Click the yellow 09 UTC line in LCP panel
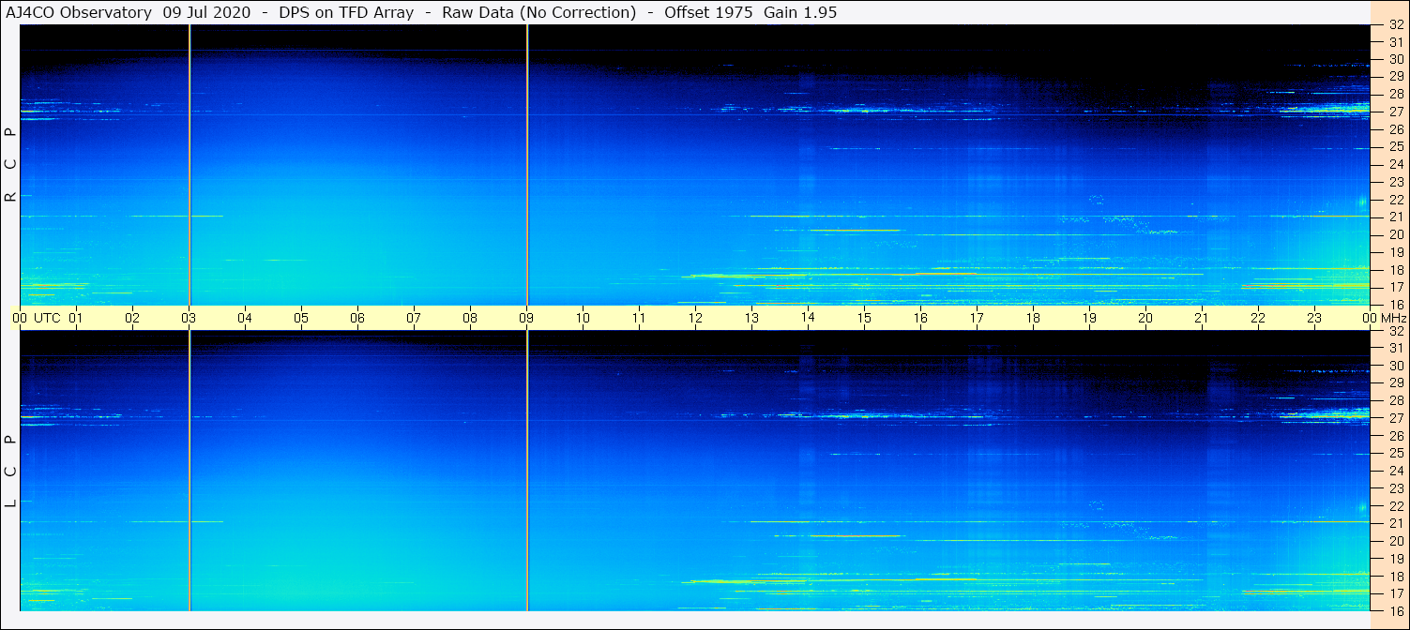 click(x=527, y=471)
